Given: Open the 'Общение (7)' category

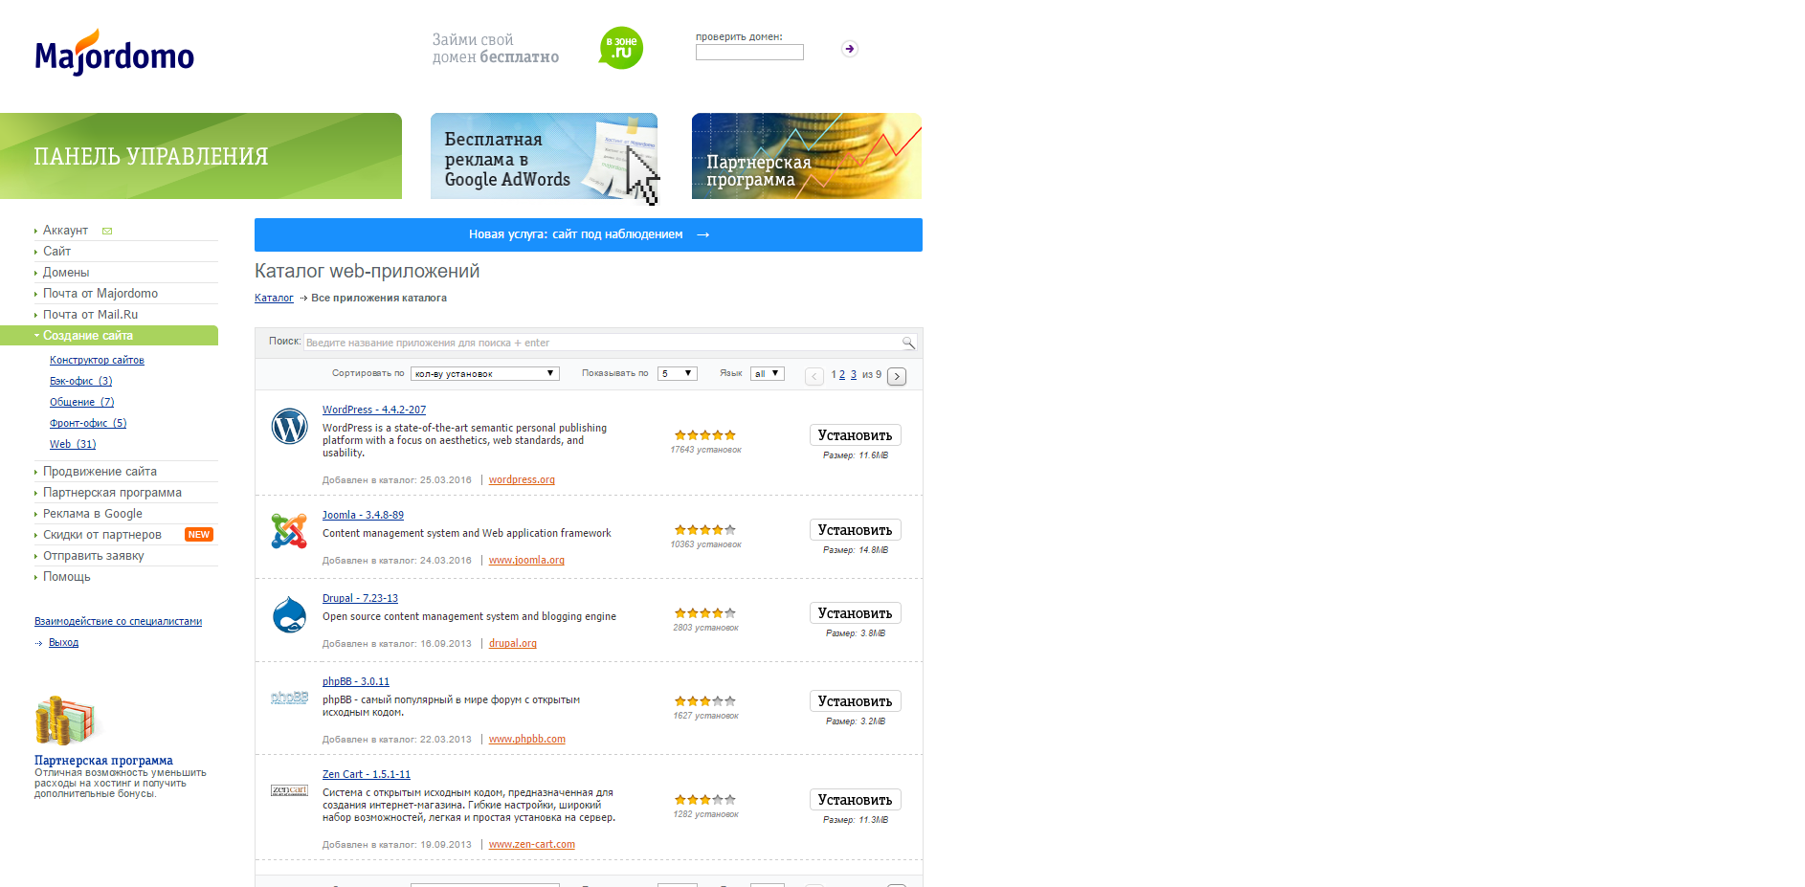Looking at the screenshot, I should pyautogui.click(x=82, y=403).
